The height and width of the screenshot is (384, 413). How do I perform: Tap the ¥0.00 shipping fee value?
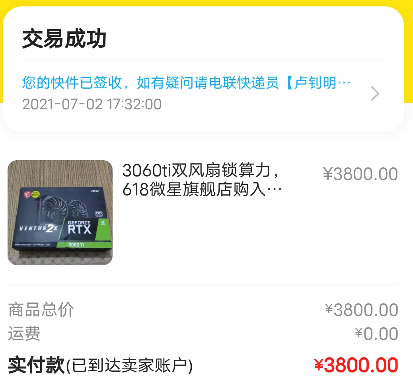[376, 334]
